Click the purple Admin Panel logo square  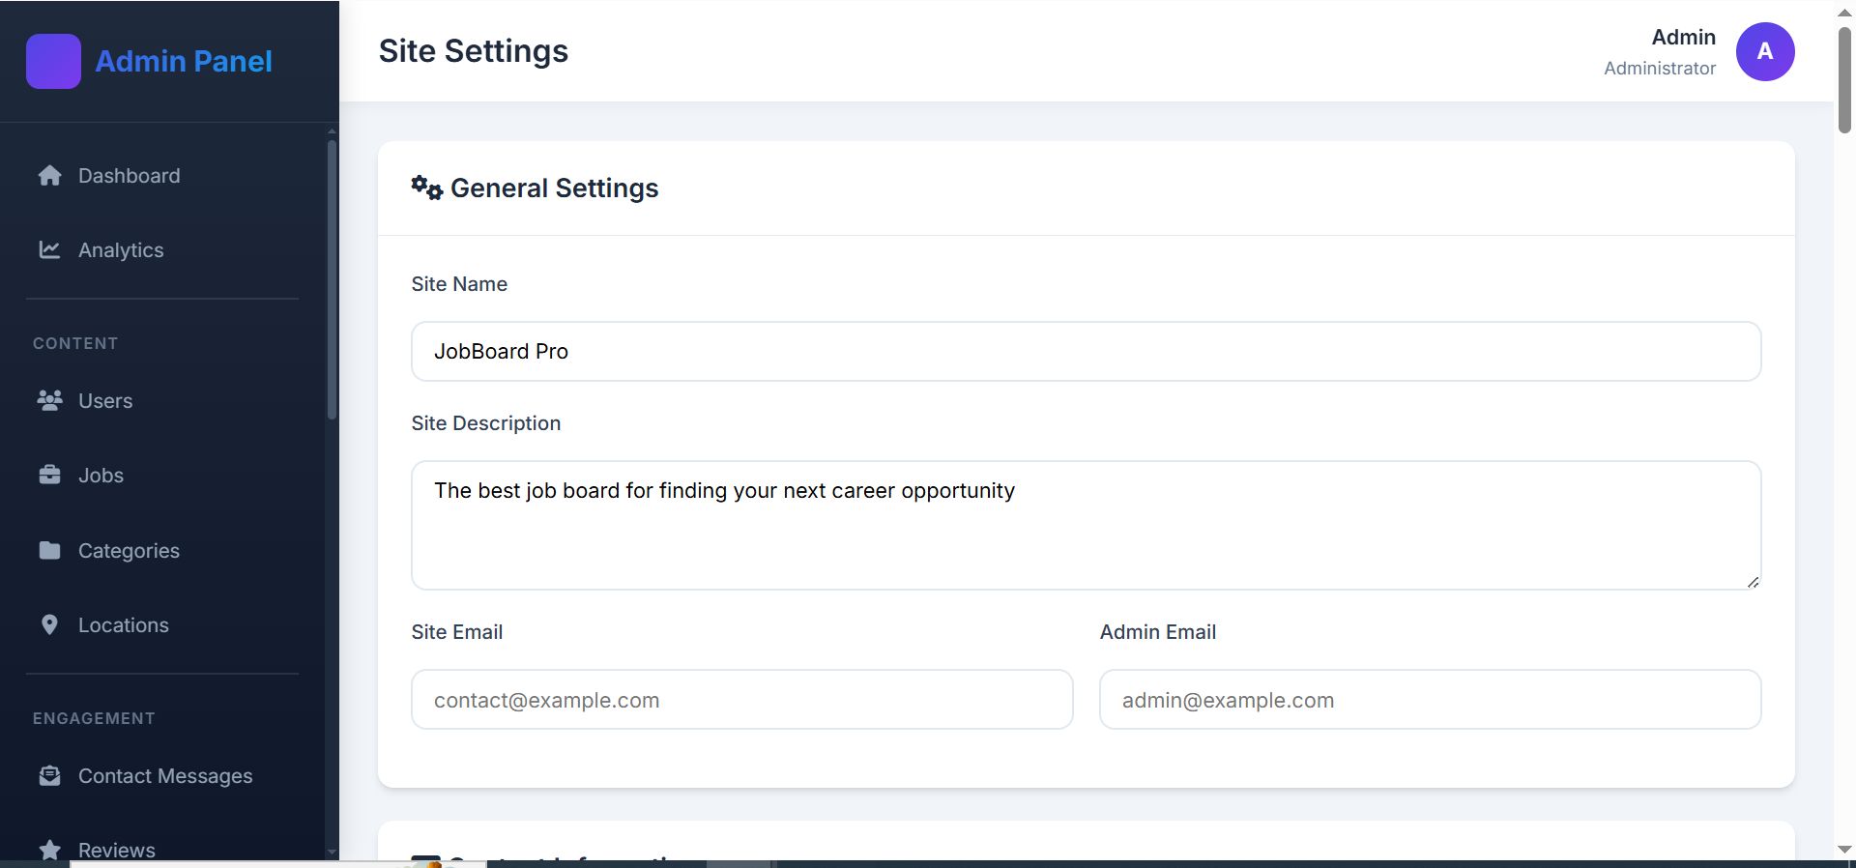[x=53, y=61]
